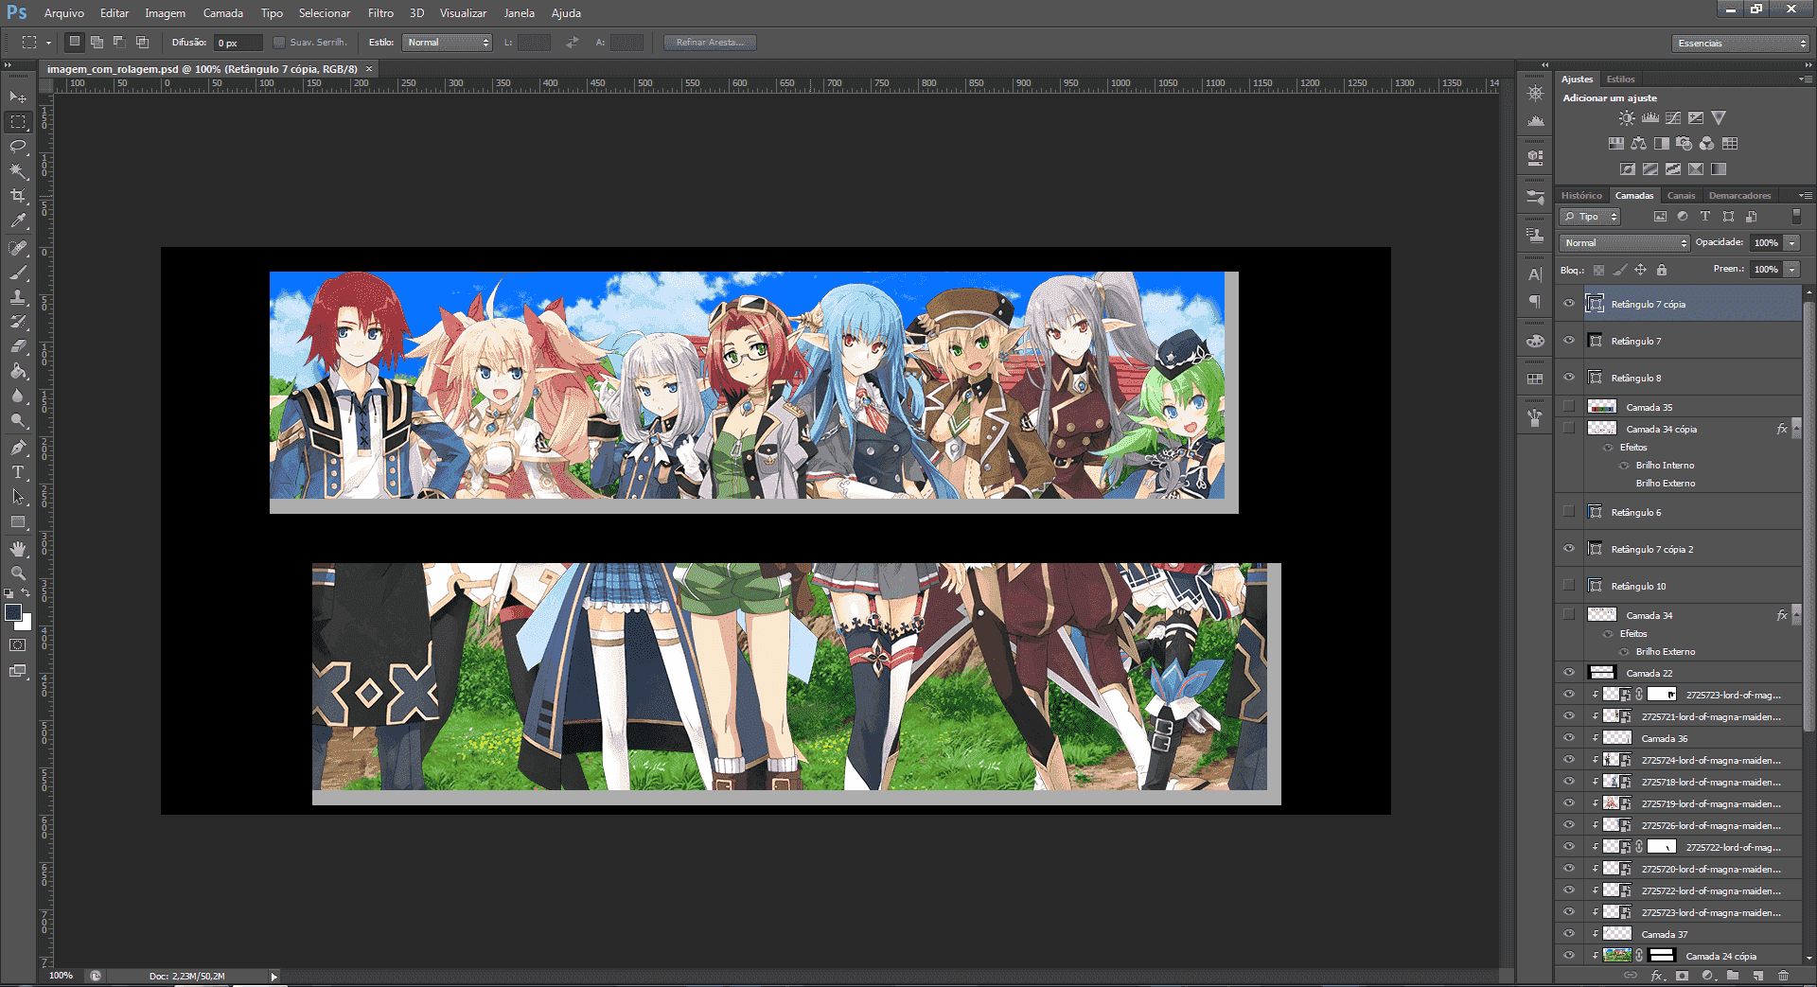This screenshot has height=987, width=1817.
Task: Collapse effects of Camada 34
Action: [x=1796, y=615]
